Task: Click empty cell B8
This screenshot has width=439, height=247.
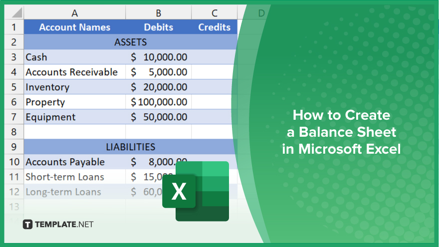Action: click(x=159, y=132)
